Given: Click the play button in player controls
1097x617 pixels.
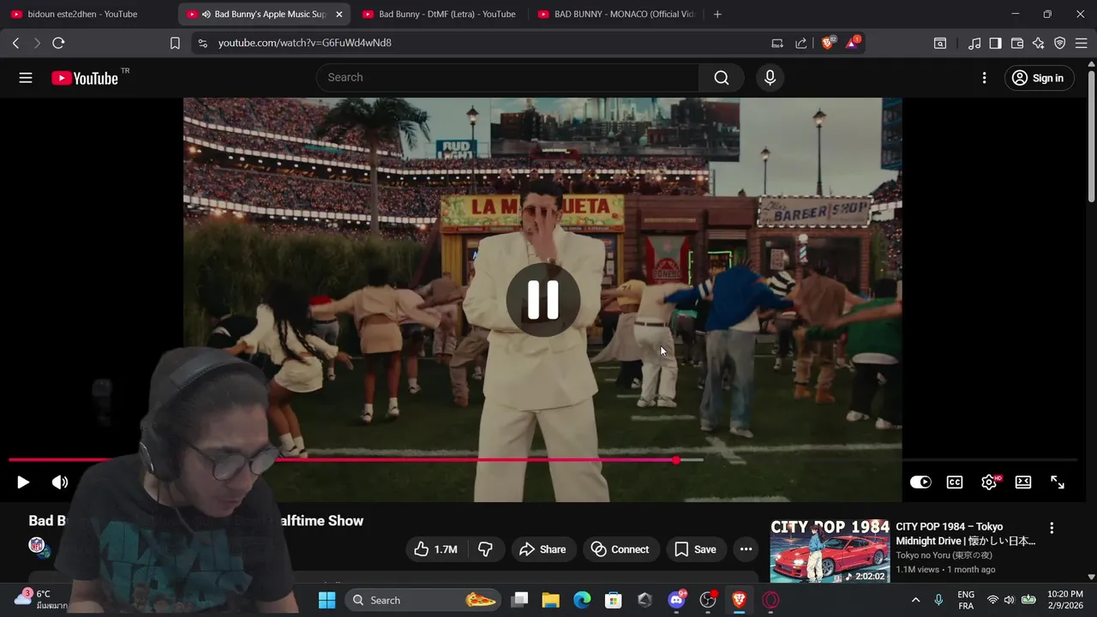Looking at the screenshot, I should (x=23, y=482).
